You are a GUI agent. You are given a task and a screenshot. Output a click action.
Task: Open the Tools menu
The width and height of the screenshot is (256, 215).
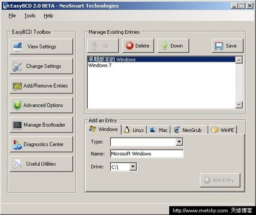30,15
